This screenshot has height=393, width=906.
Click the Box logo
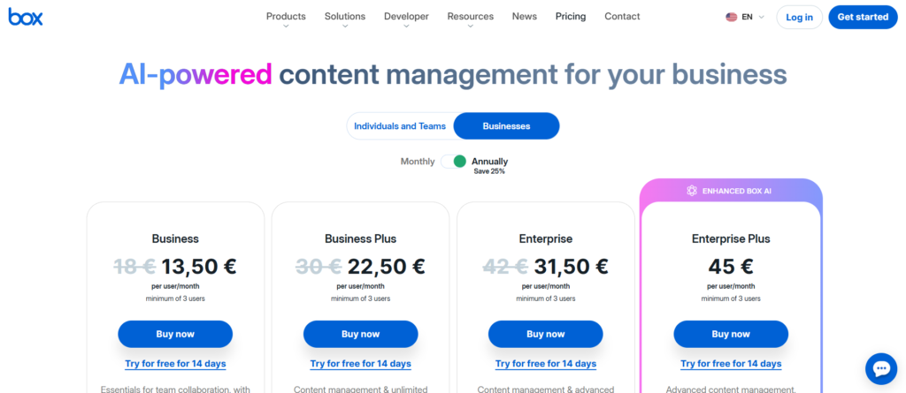26,17
